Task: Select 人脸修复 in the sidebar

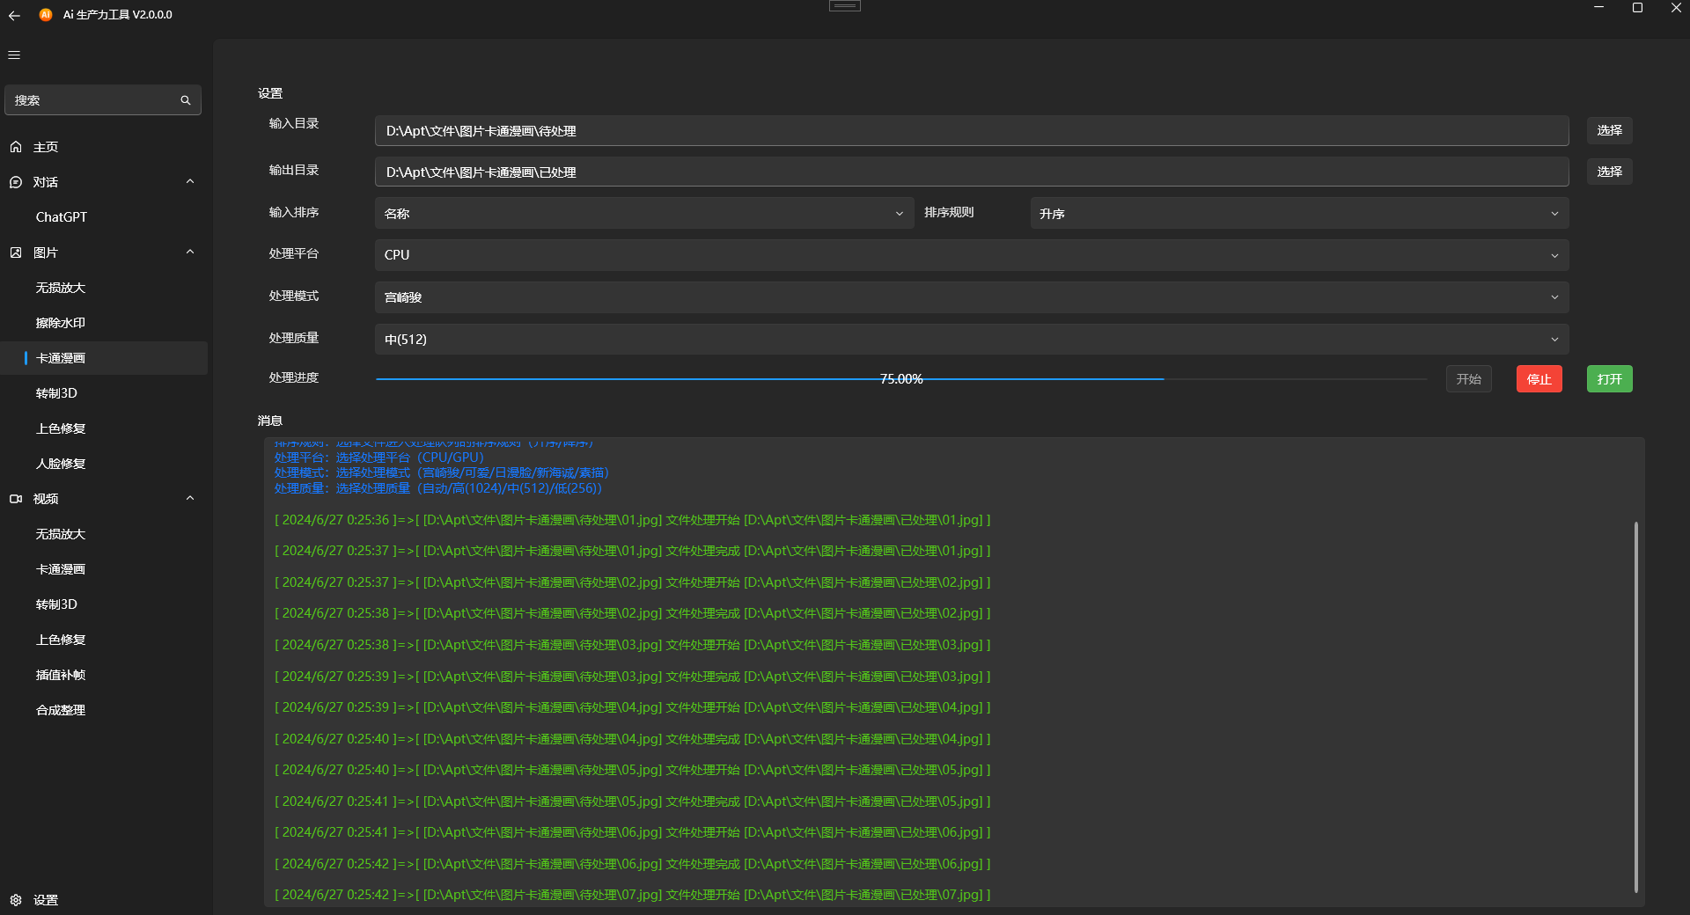Action: coord(104,464)
